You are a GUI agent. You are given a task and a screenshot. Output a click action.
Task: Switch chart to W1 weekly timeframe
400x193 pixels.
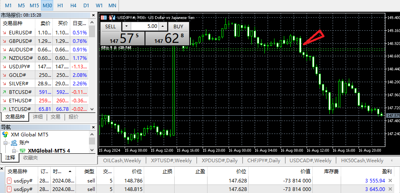pos(99,5)
